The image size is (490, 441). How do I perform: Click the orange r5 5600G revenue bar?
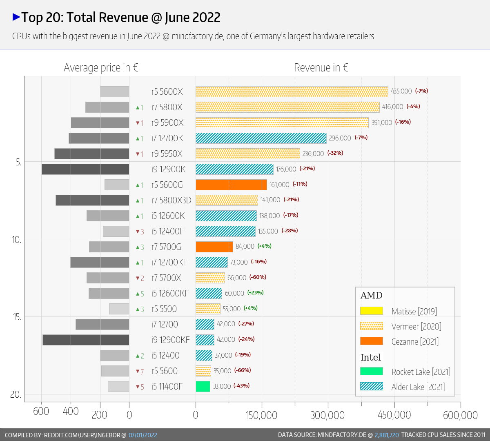[x=231, y=185]
